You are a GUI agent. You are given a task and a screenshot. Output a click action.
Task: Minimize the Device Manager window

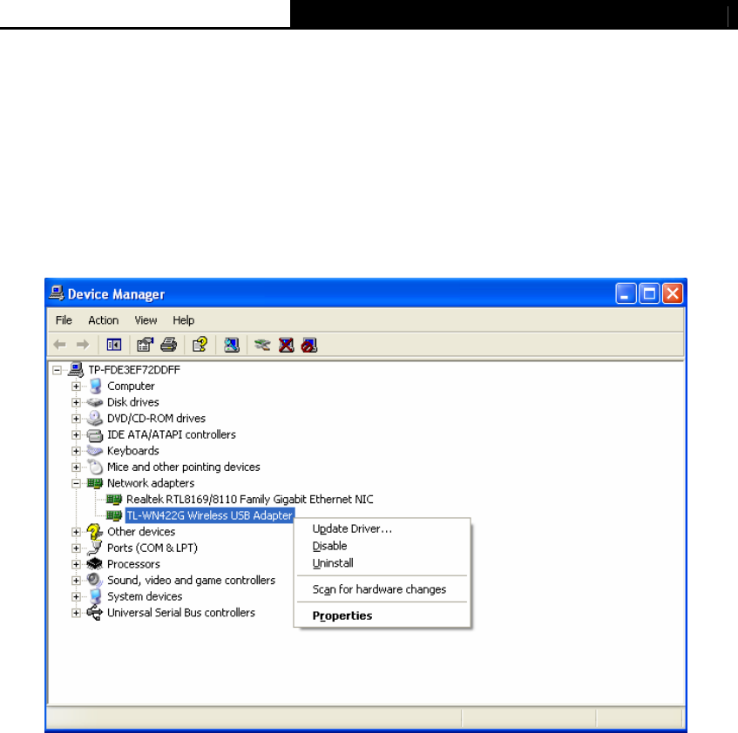tap(626, 294)
